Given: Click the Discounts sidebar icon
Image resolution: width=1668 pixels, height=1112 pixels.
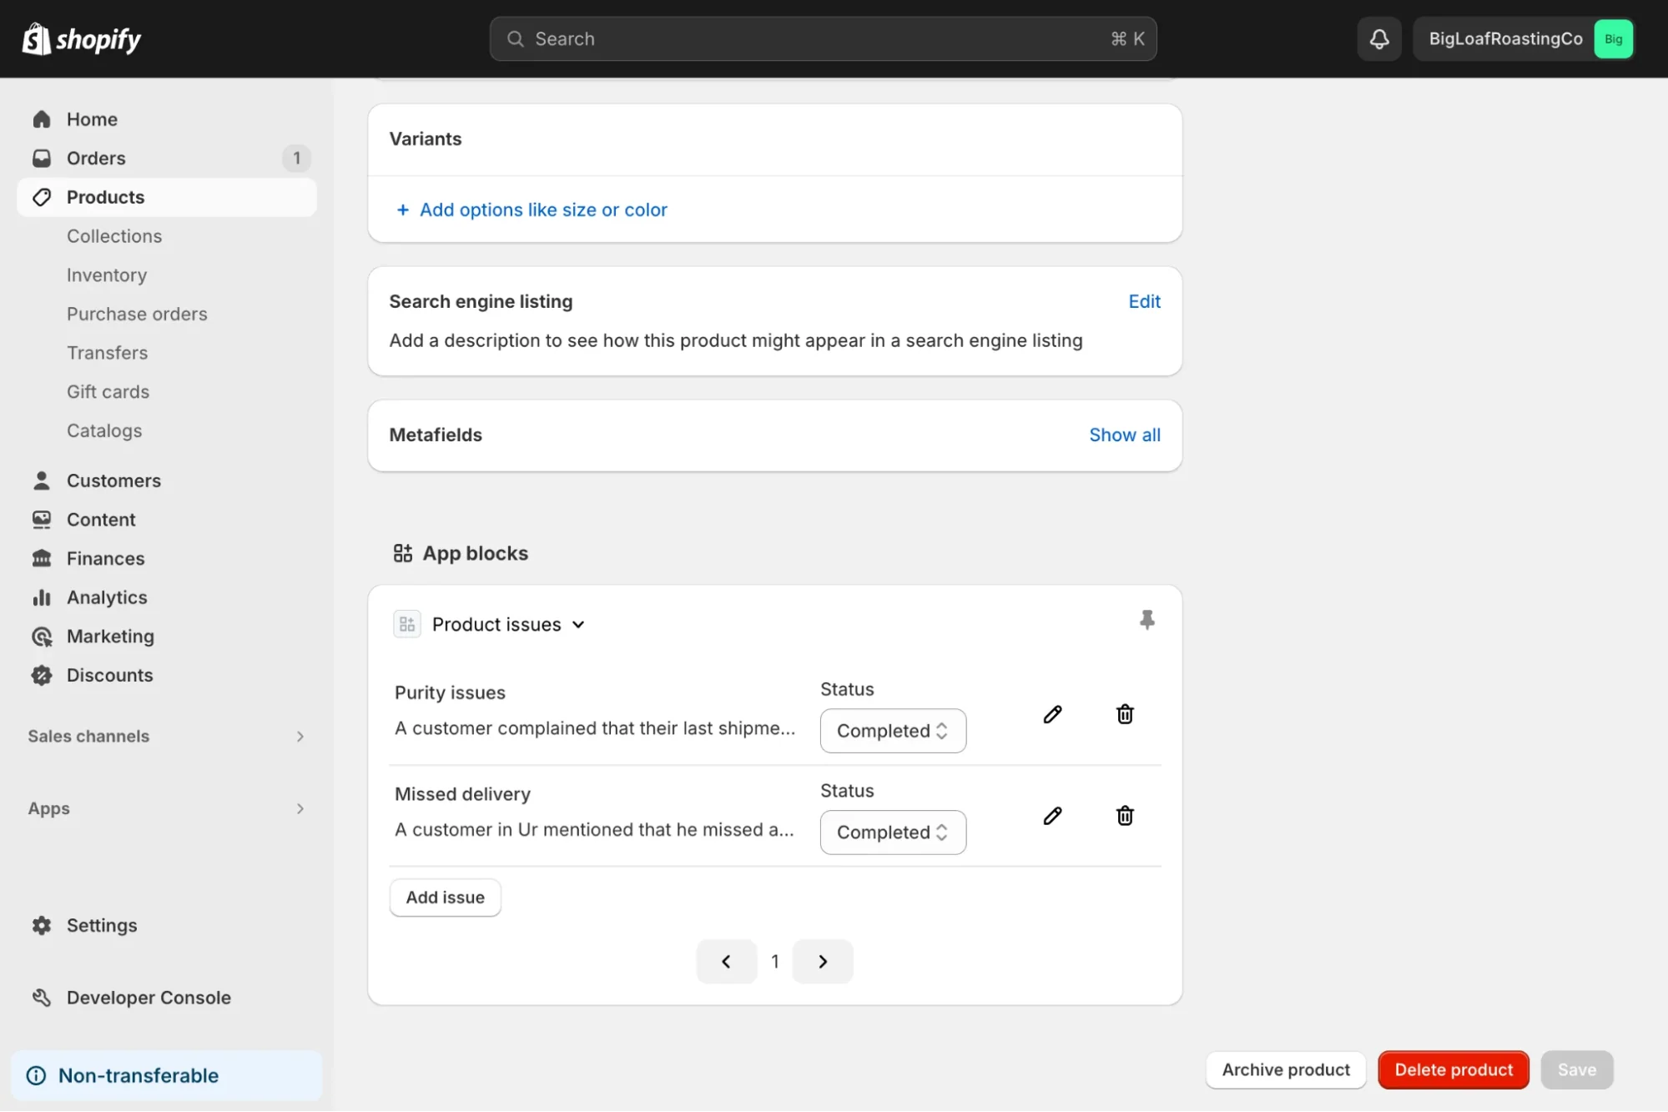Looking at the screenshot, I should (41, 675).
